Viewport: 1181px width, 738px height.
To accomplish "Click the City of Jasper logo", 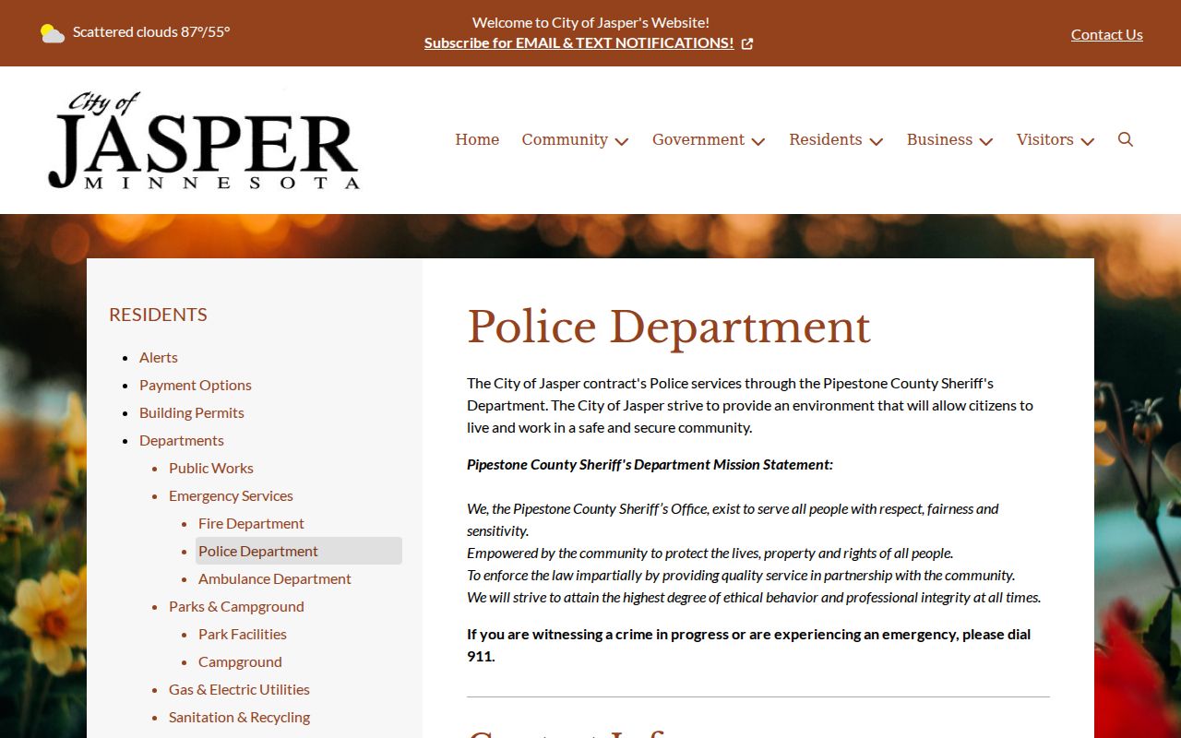I will point(204,140).
